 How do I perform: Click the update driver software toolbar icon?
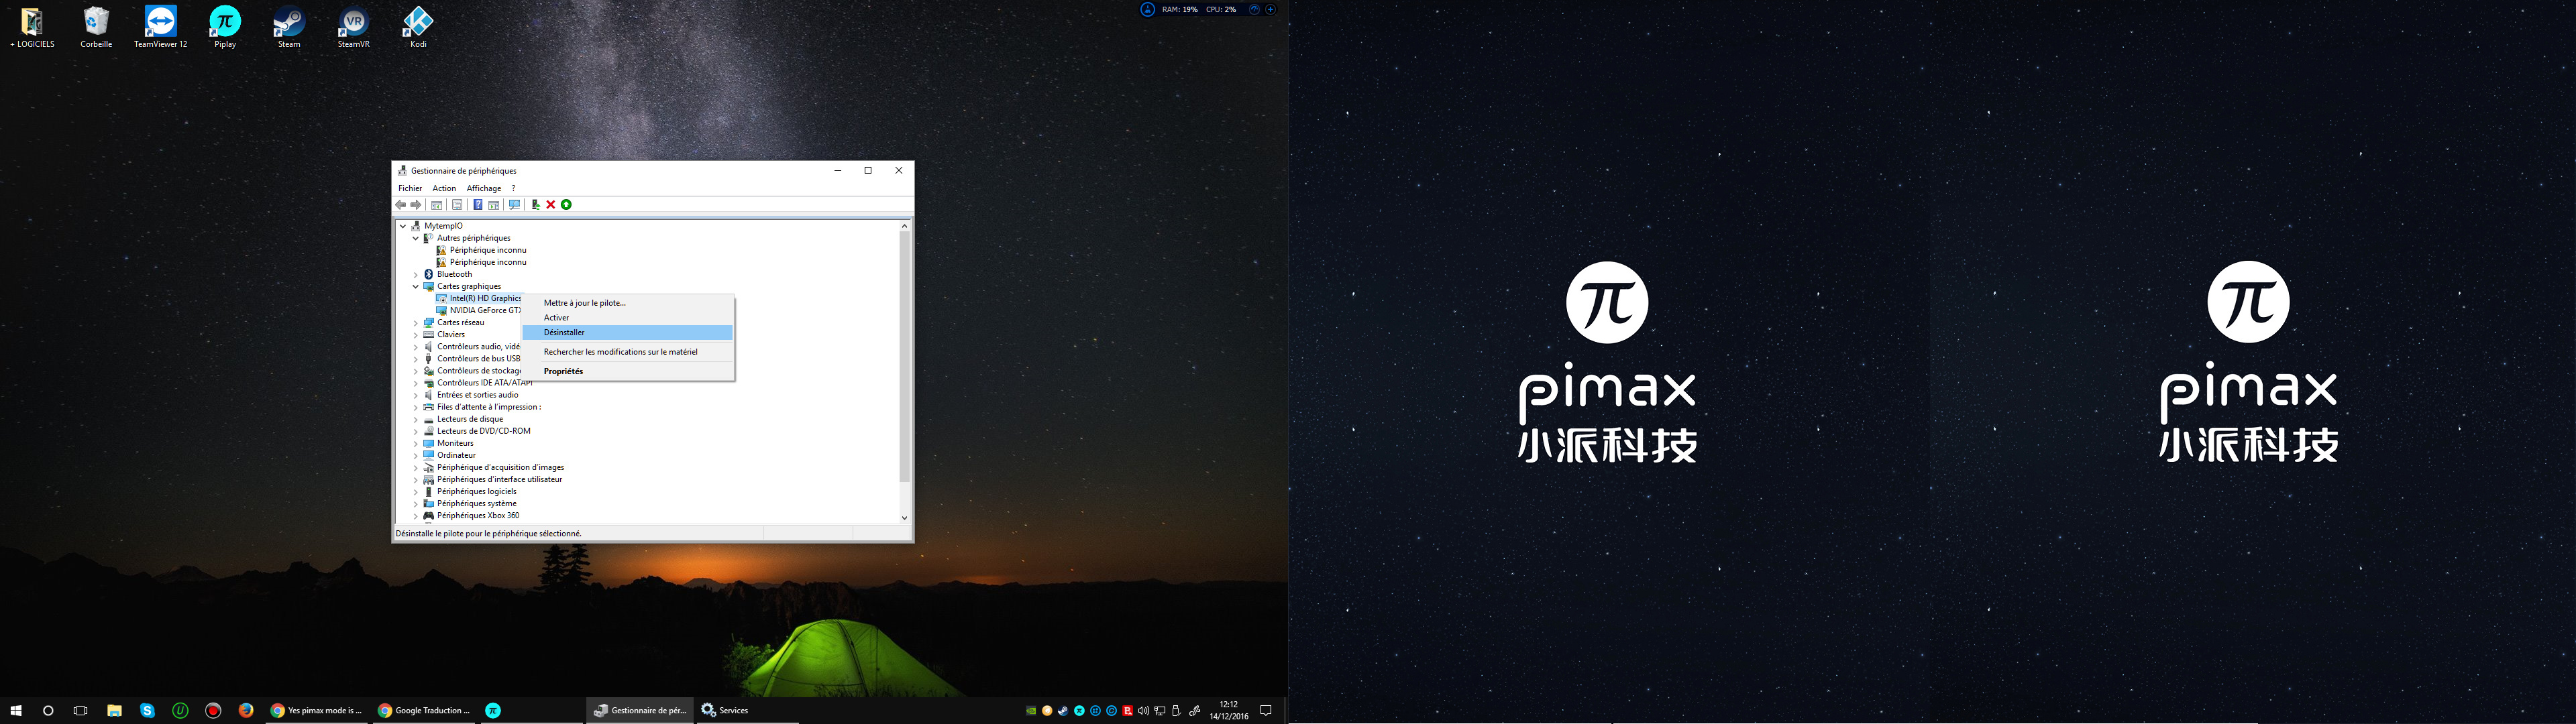click(535, 205)
